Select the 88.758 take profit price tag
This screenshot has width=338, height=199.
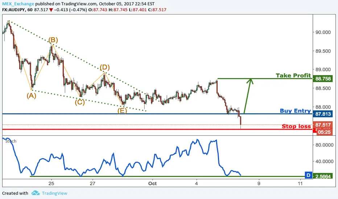click(x=323, y=79)
